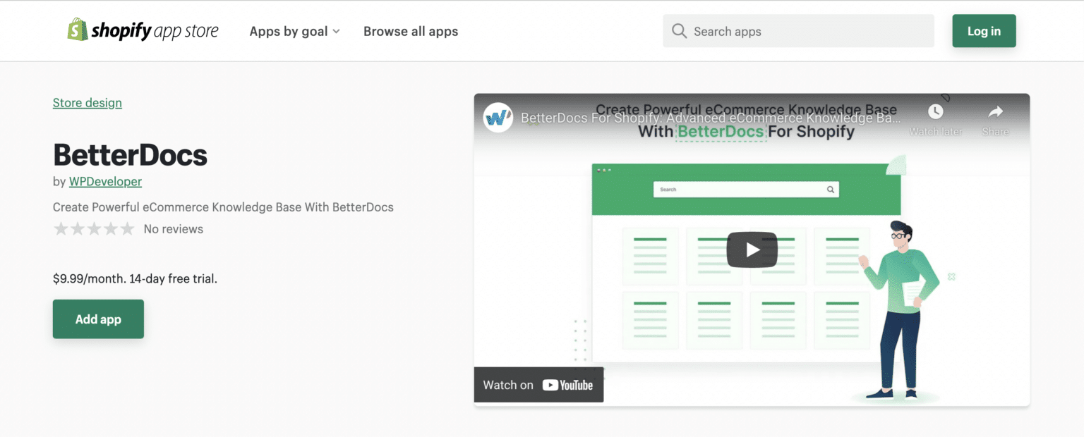1084x437 pixels.
Task: Play the BetterDocs YouTube video
Action: [x=752, y=250]
